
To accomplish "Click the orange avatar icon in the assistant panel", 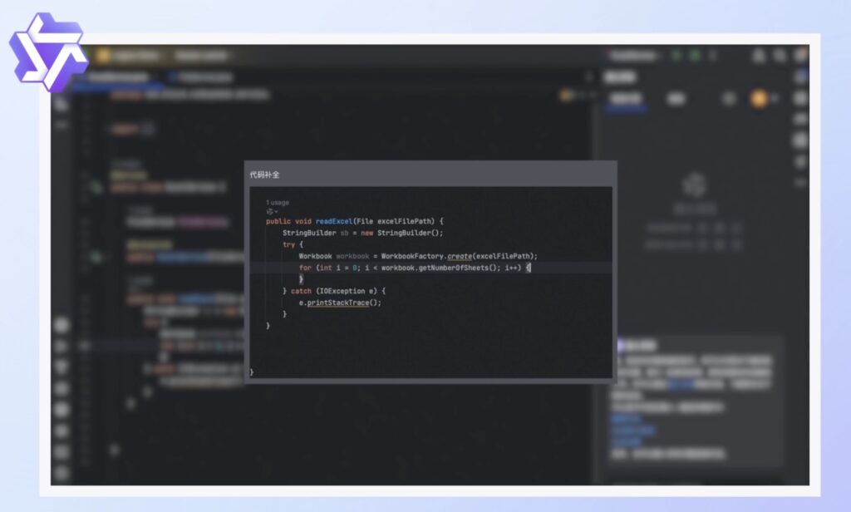I will [x=759, y=98].
